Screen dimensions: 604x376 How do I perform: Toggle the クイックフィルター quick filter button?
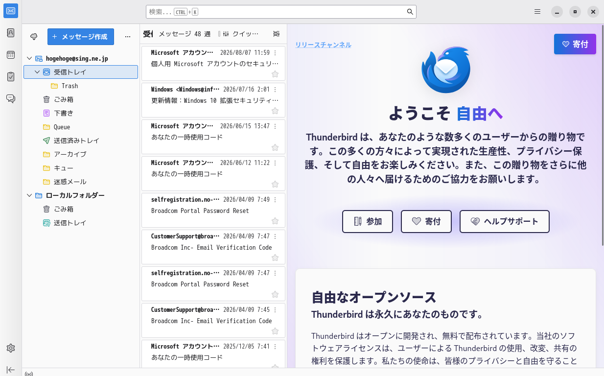pyautogui.click(x=240, y=34)
